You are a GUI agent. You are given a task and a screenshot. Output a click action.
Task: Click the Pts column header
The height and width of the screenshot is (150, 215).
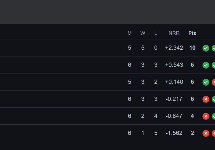pos(192,33)
